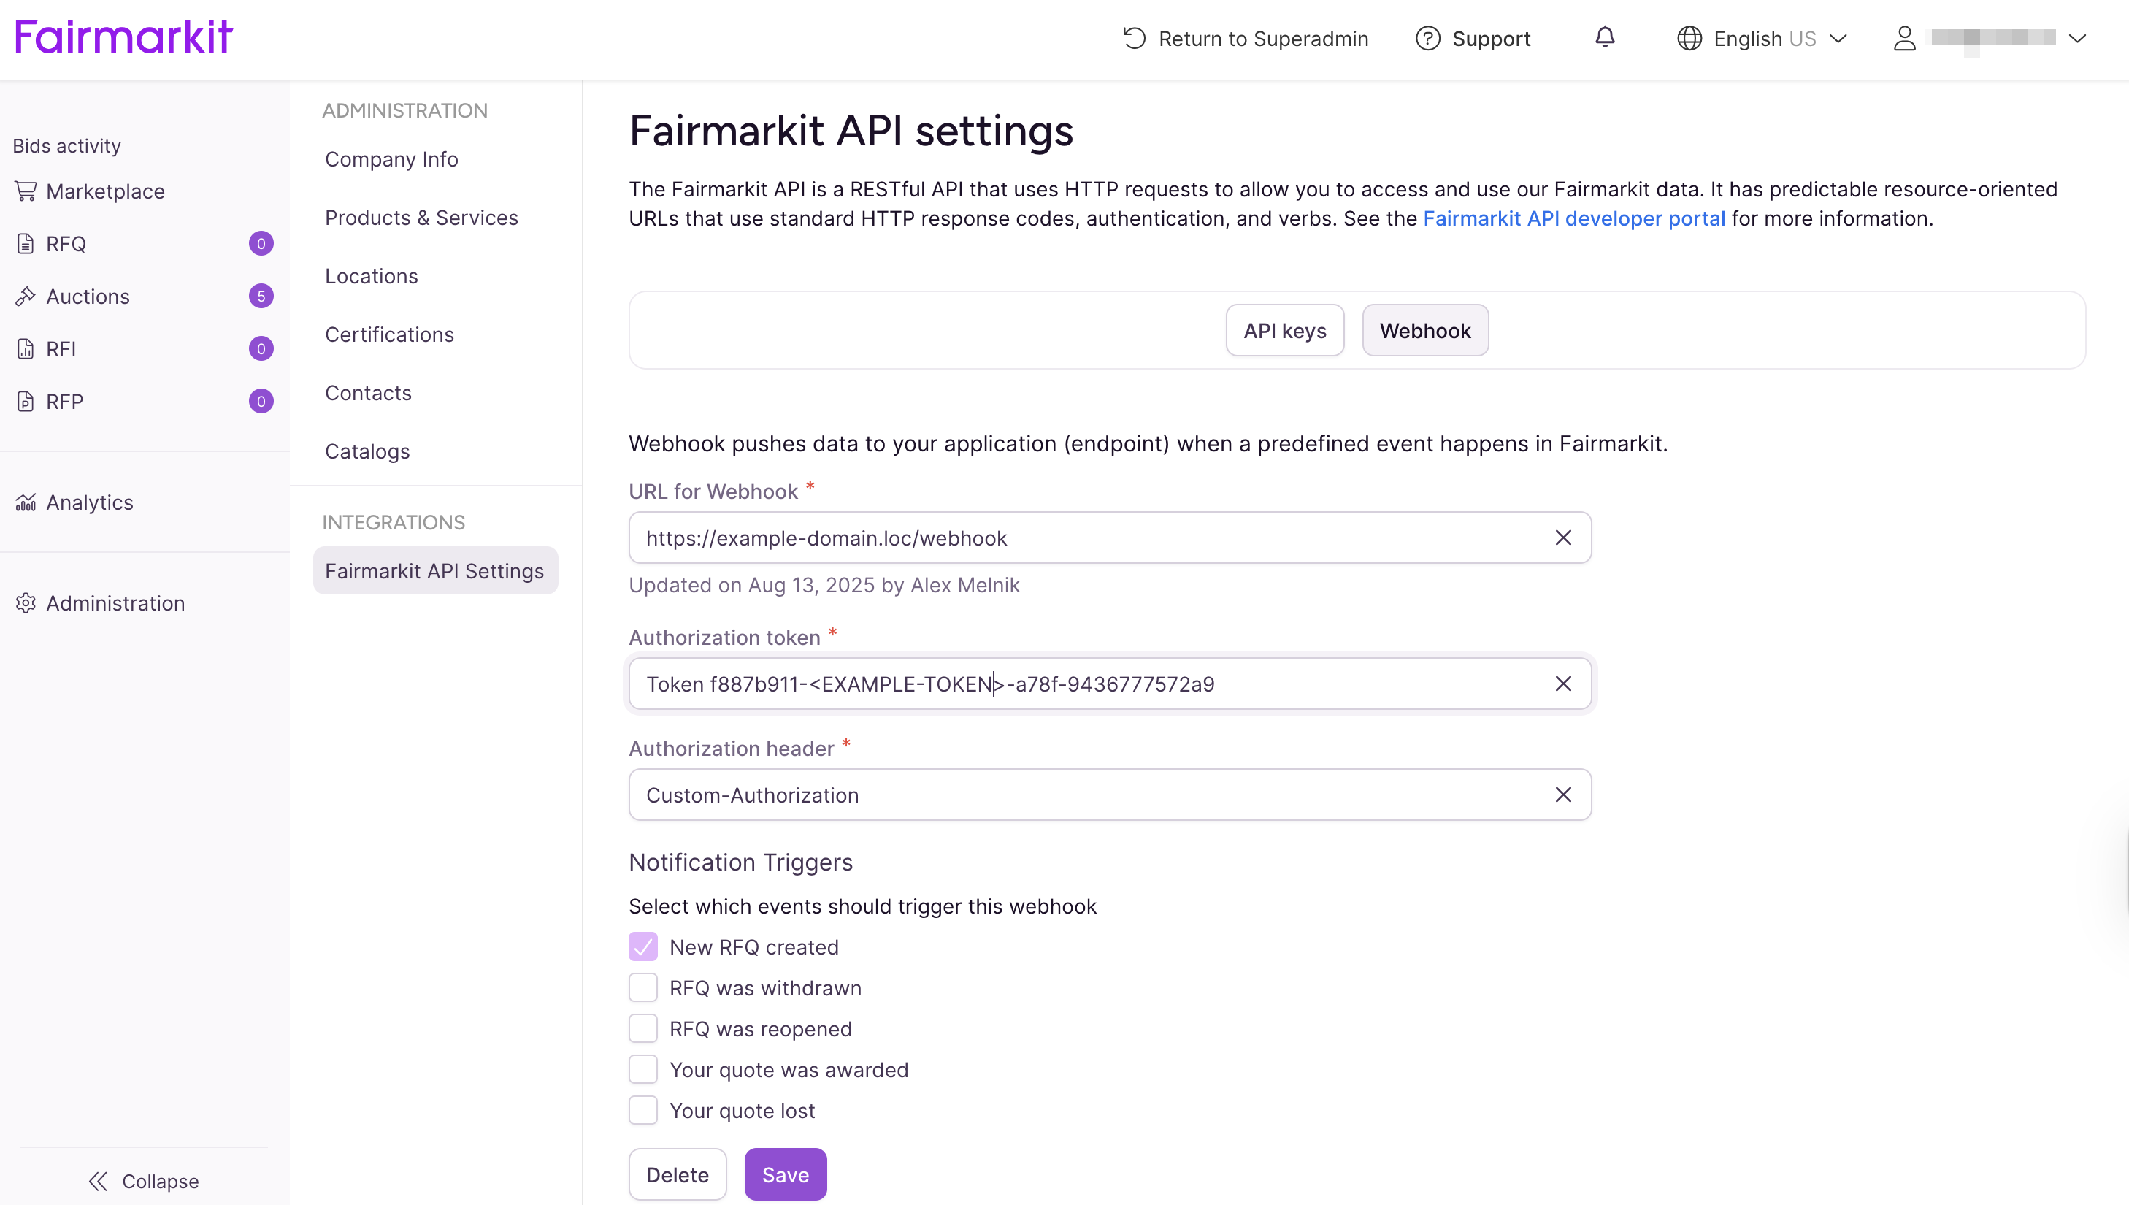Open Products & Services section
This screenshot has width=2129, height=1205.
pos(421,218)
